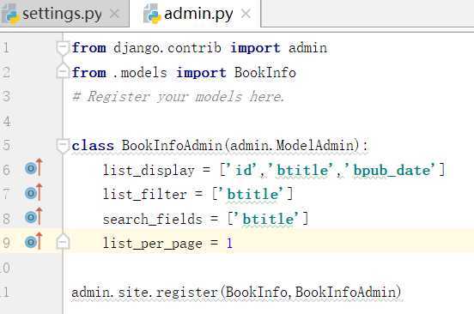Click Python file icon on admin.py tab
The image size is (474, 314).
(152, 14)
